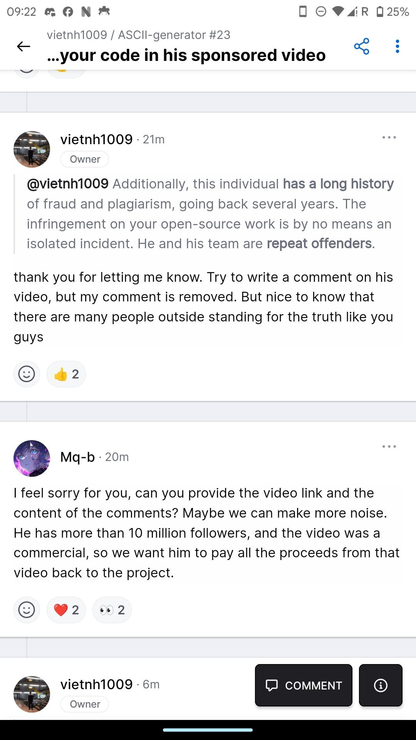Add reaction to vietnh1009's 21m comment

point(27,374)
